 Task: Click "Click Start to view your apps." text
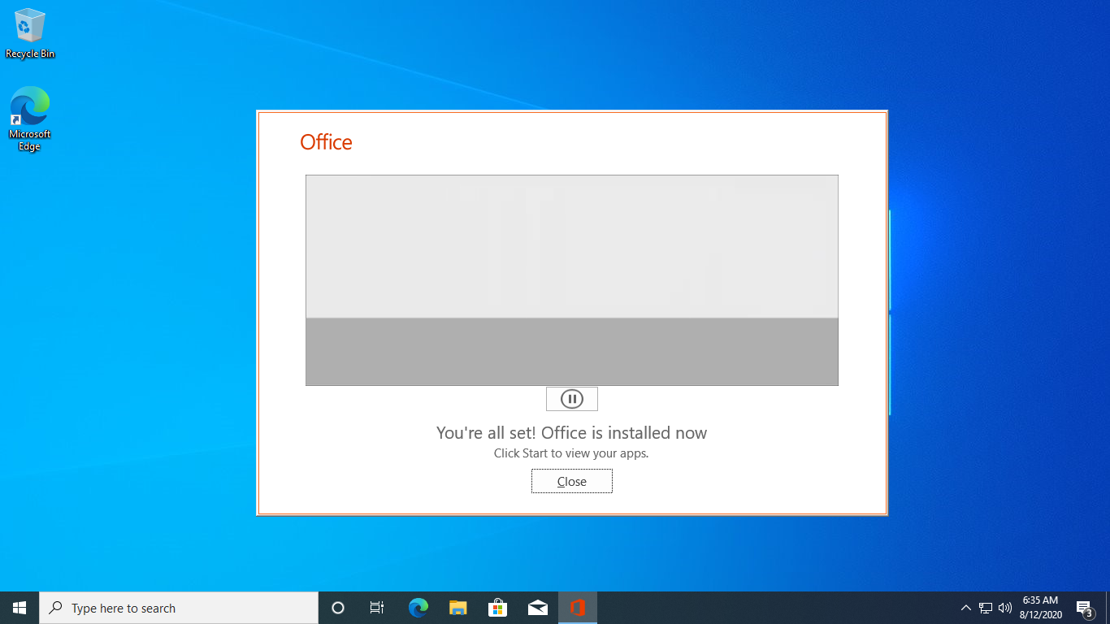571,453
